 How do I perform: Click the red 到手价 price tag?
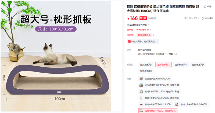(143, 18)
